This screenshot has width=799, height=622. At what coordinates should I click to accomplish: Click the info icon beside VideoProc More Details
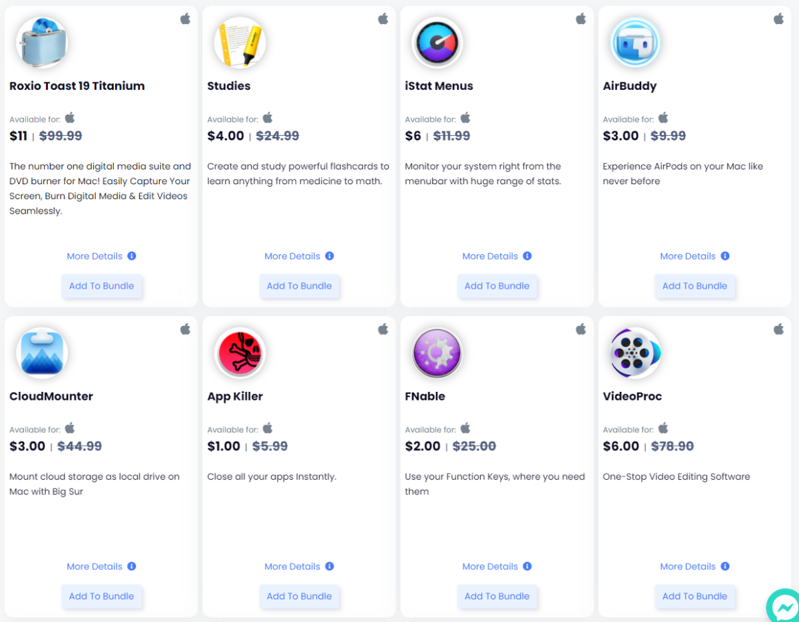click(x=725, y=566)
